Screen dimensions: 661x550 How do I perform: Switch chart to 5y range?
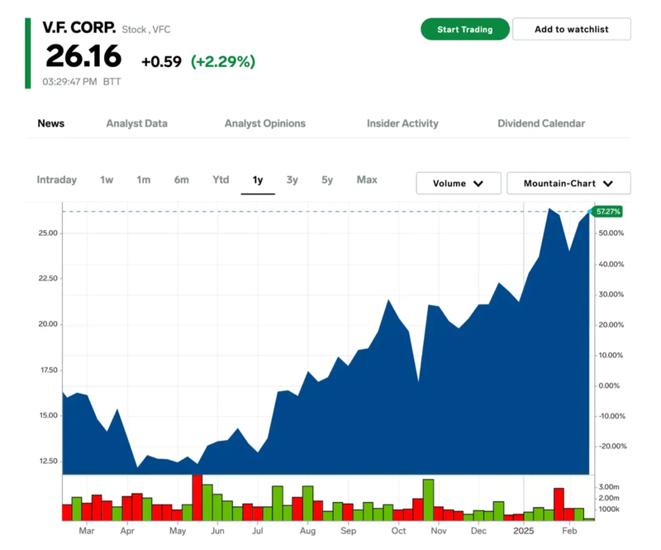pyautogui.click(x=327, y=179)
